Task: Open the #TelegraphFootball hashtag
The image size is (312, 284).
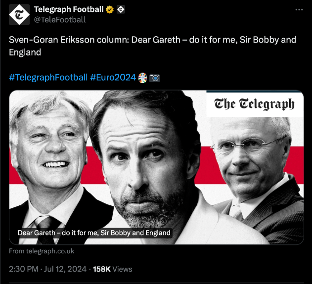Action: tap(48, 78)
